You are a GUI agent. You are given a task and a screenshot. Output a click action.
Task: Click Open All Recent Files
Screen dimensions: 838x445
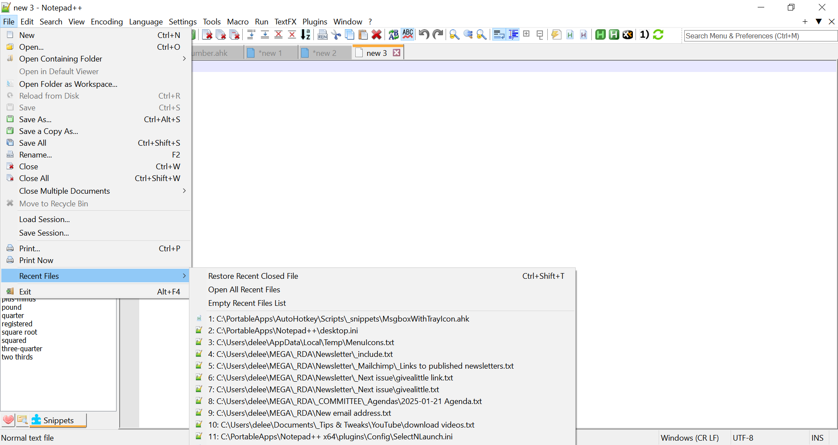383,289
